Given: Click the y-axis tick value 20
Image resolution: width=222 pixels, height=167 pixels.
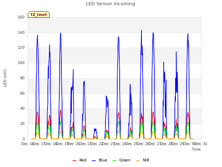Looking at the screenshot, I should pyautogui.click(x=22, y=124).
